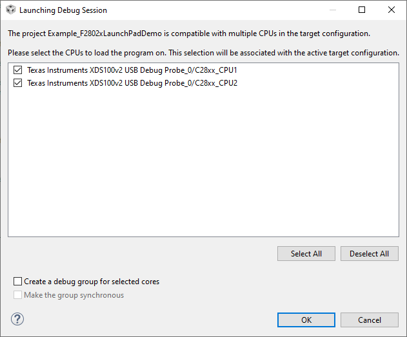Maximize the Launching Debug Session window
Viewport: 407px width, 337px height.
[x=362, y=10]
